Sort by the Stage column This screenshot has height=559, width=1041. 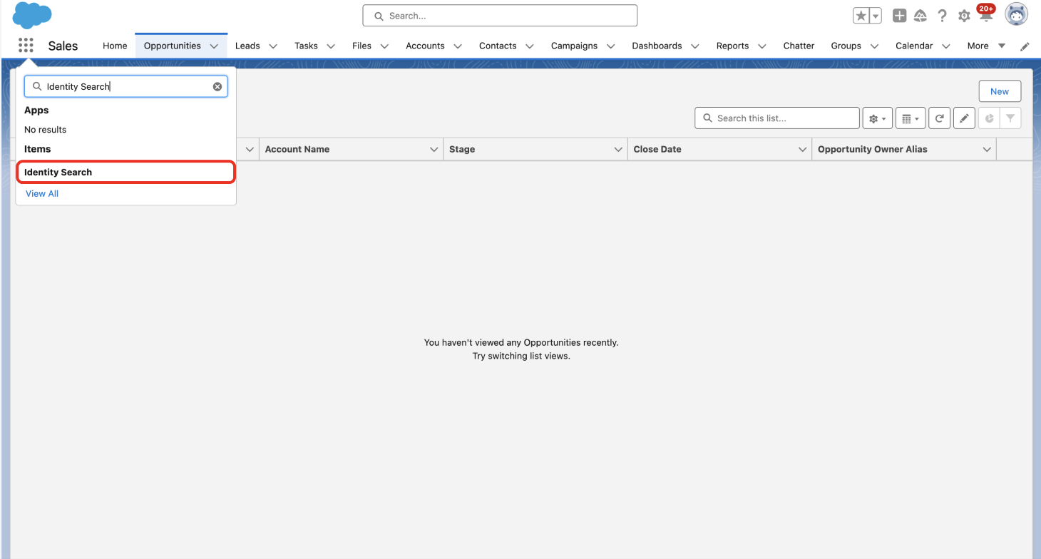click(x=462, y=149)
